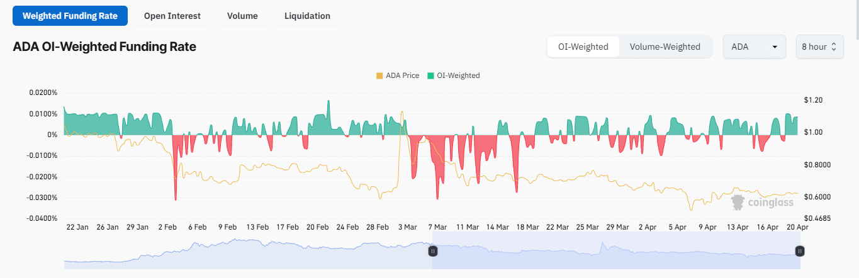Click the green OI-Weighted legend marker

(430, 75)
